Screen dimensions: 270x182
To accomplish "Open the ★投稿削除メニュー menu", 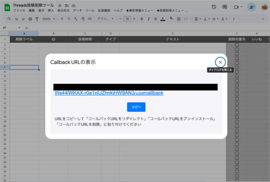I will point(170,10).
